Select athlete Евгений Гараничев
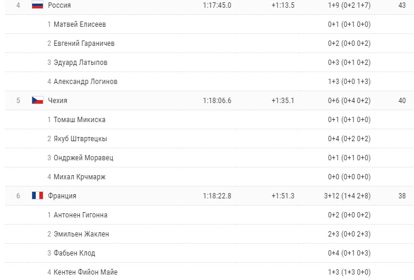 coord(84,43)
